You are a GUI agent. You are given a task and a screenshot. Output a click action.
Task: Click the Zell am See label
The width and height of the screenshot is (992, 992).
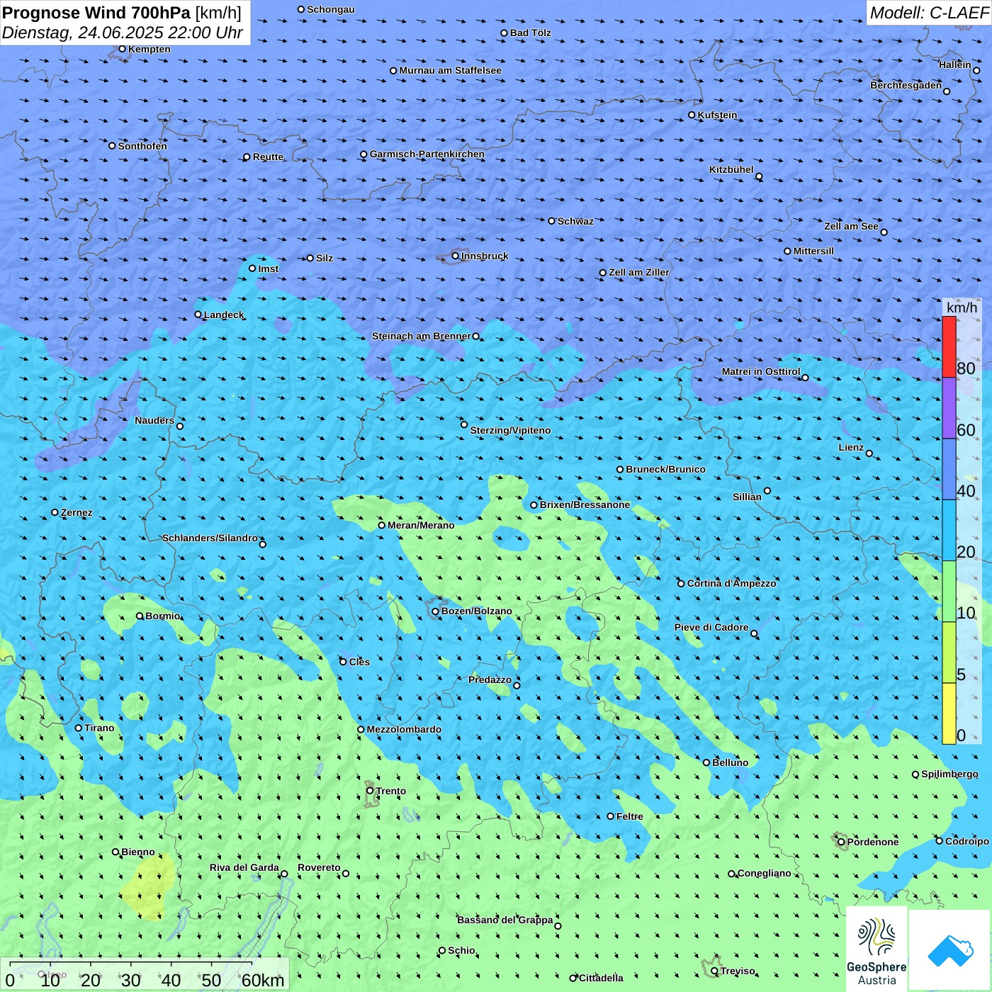[x=851, y=226]
